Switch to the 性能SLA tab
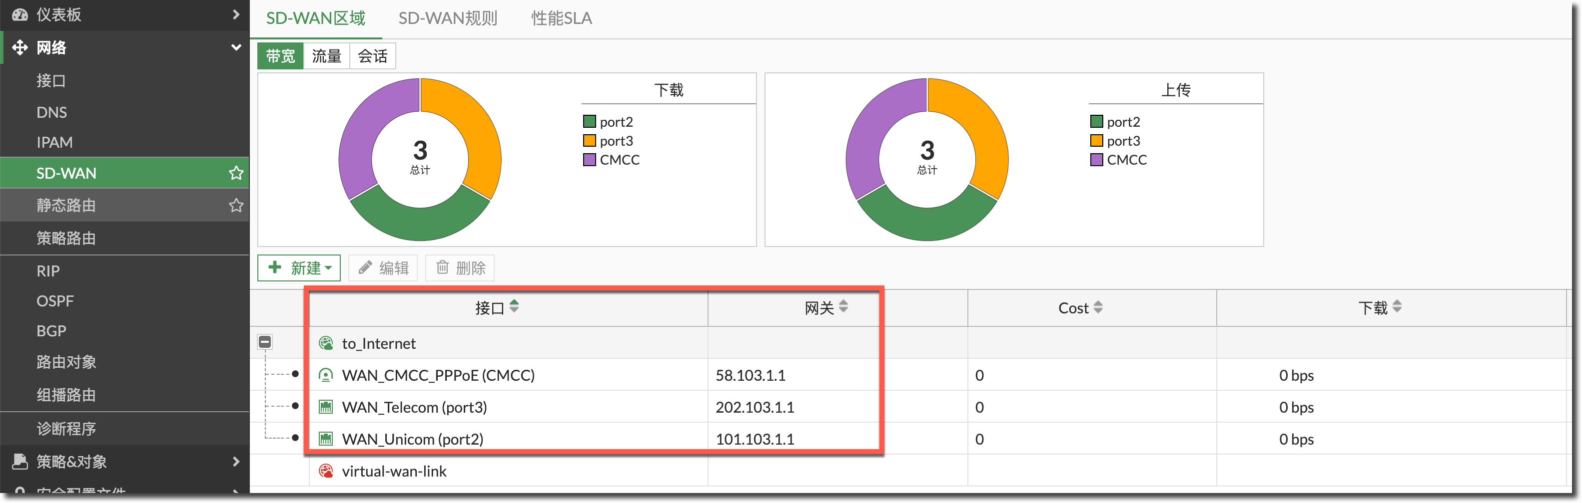The width and height of the screenshot is (1582, 503). [x=561, y=18]
